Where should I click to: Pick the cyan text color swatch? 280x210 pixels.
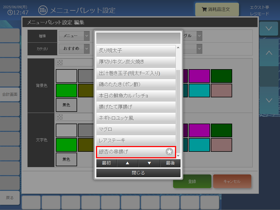click(199, 145)
